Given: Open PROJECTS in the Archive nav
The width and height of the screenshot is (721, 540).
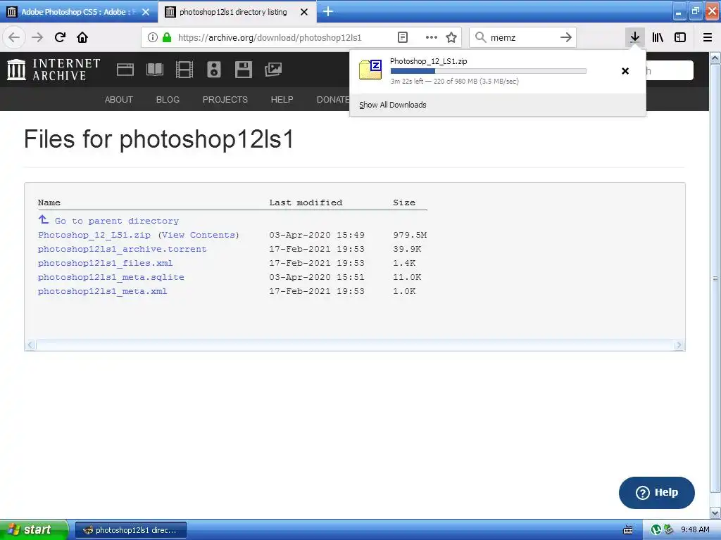Looking at the screenshot, I should tap(225, 100).
